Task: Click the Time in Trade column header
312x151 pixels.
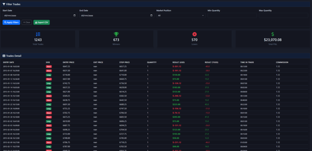Action: tap(247, 62)
